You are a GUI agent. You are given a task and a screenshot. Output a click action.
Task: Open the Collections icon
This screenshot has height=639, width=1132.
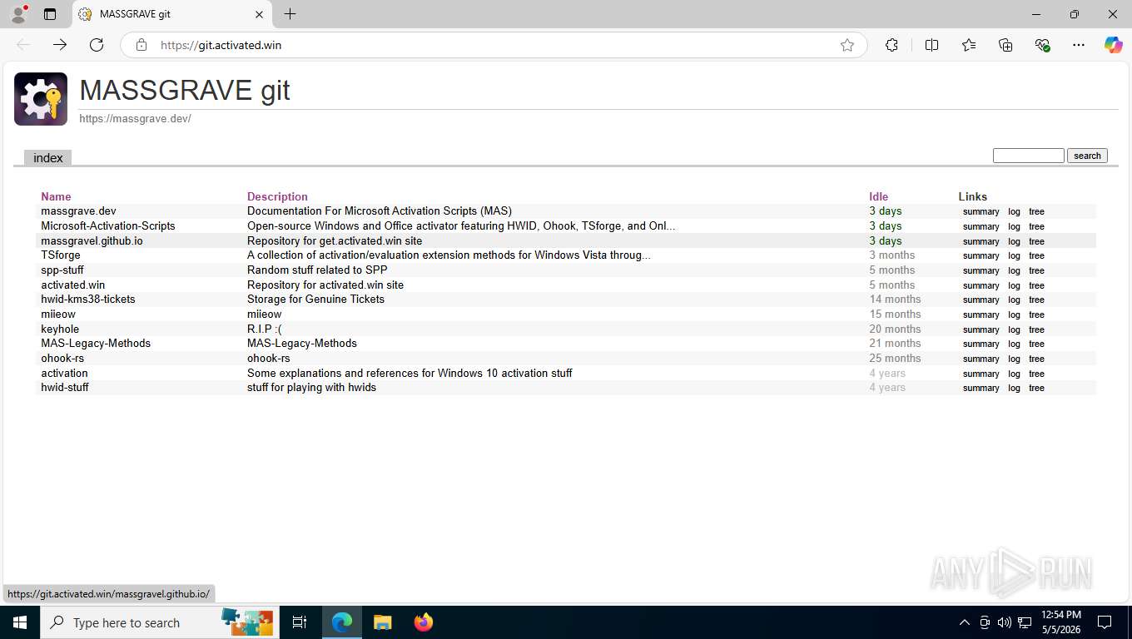click(x=1005, y=45)
